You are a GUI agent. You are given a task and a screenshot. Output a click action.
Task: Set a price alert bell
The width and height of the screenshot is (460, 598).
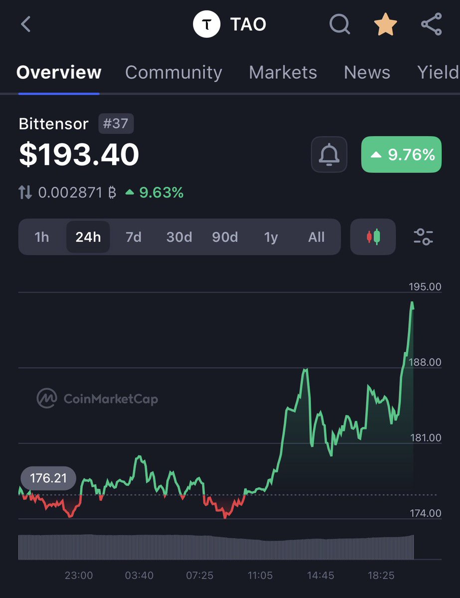pos(328,154)
